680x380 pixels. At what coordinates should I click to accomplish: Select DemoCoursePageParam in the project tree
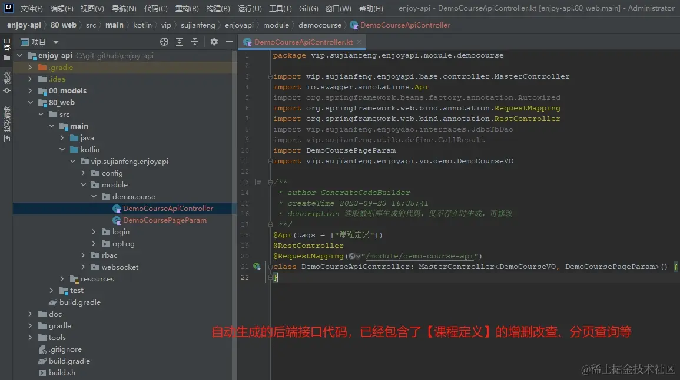coord(164,220)
